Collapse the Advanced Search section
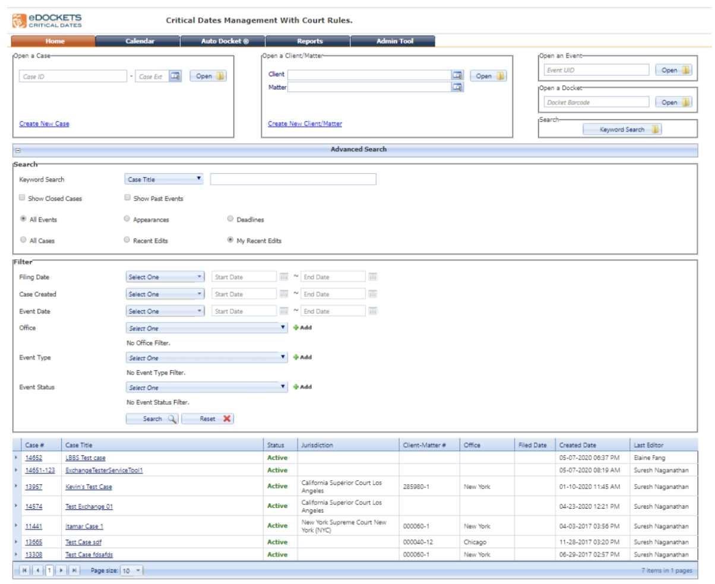 (19, 150)
